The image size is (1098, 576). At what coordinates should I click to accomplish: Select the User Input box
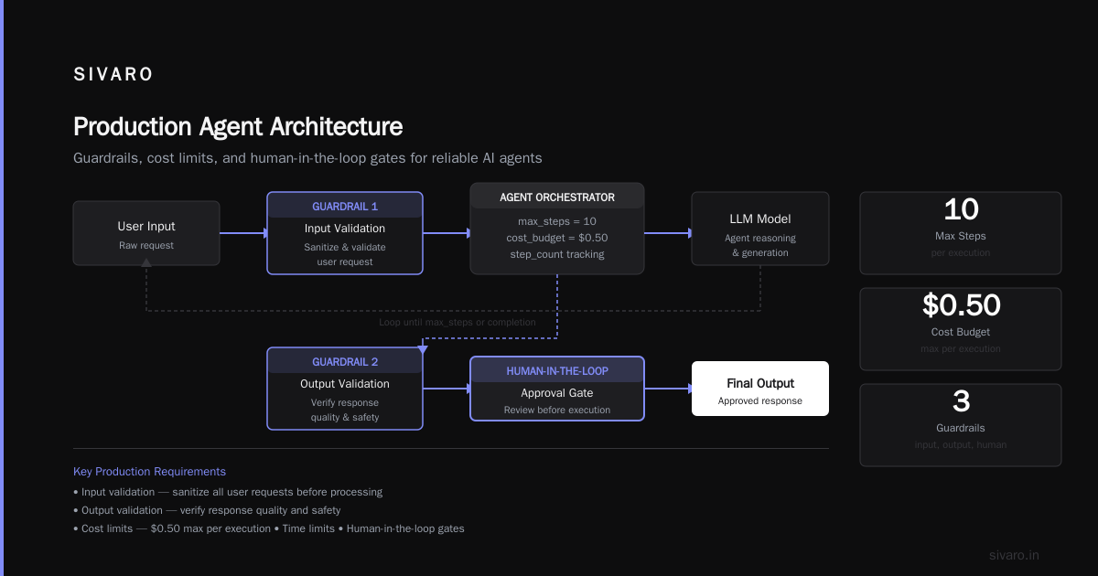tap(146, 233)
